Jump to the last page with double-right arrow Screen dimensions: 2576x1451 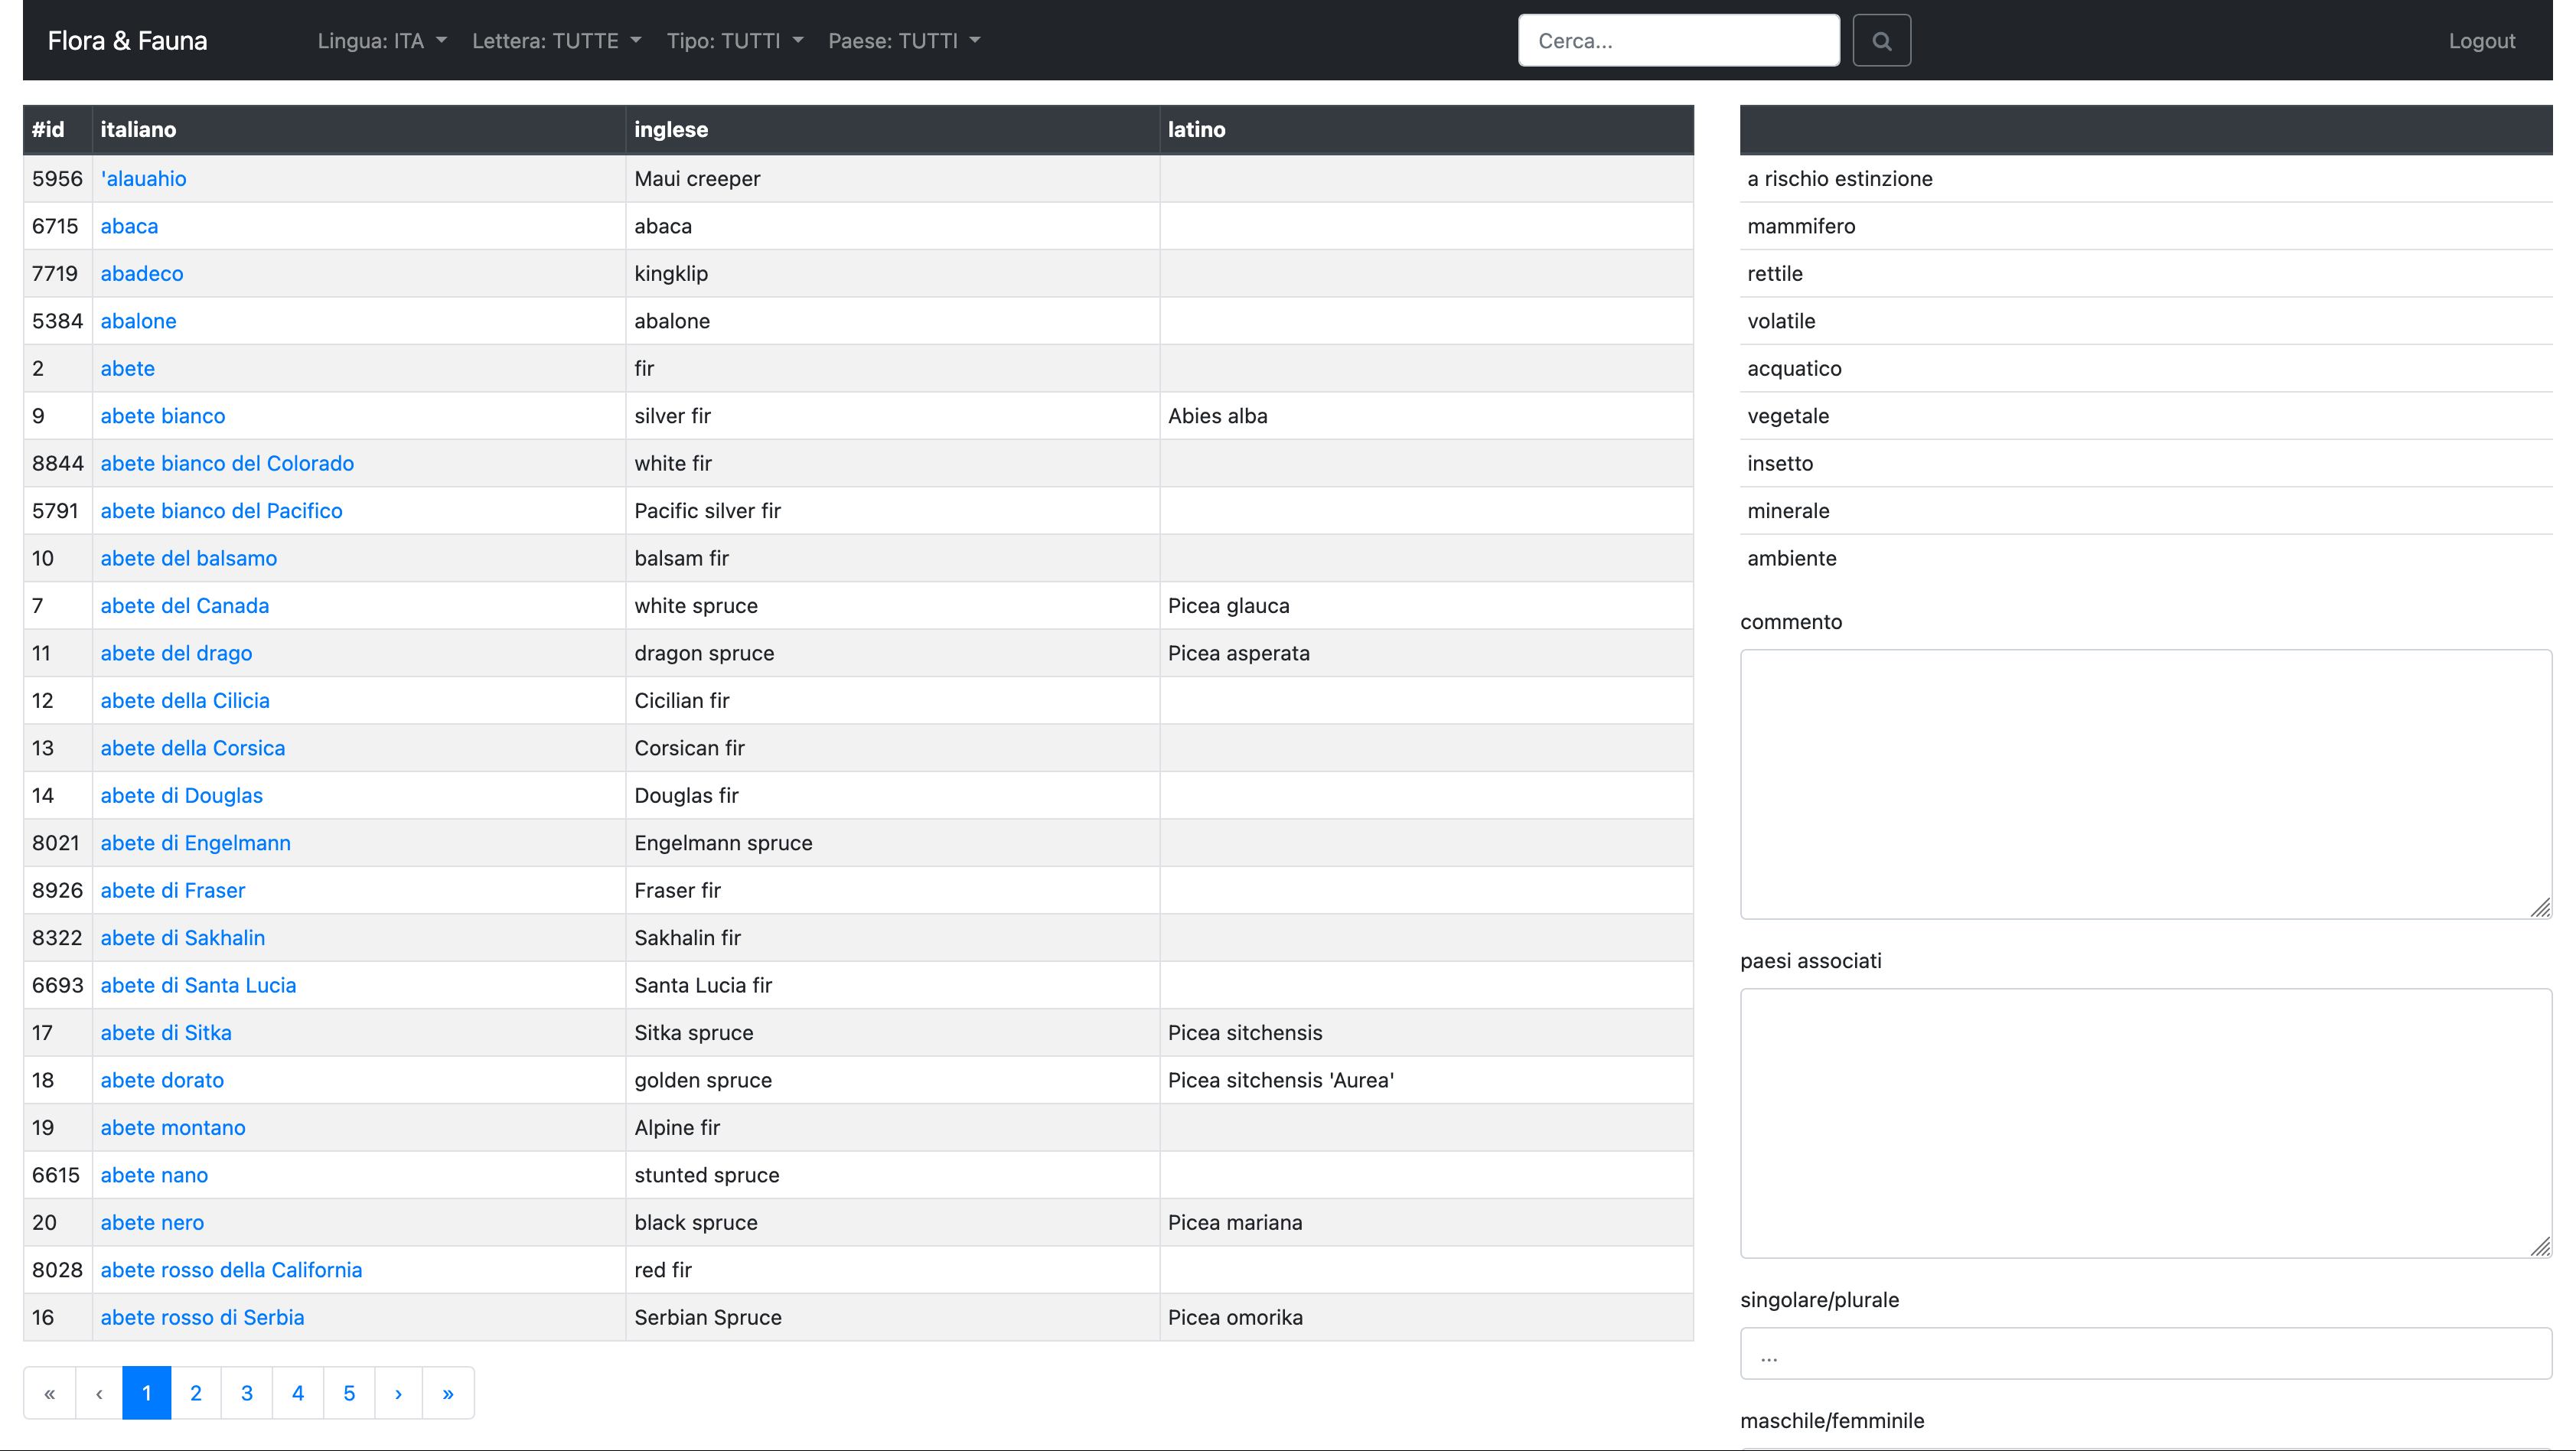pyautogui.click(x=448, y=1392)
